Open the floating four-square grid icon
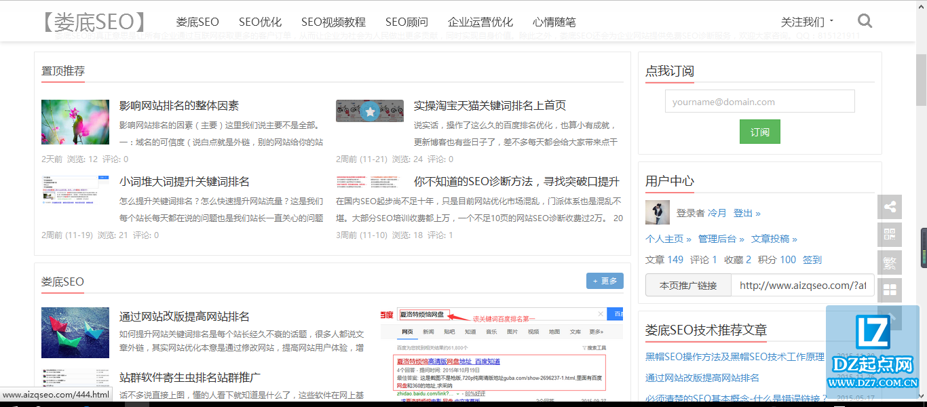 tap(890, 290)
